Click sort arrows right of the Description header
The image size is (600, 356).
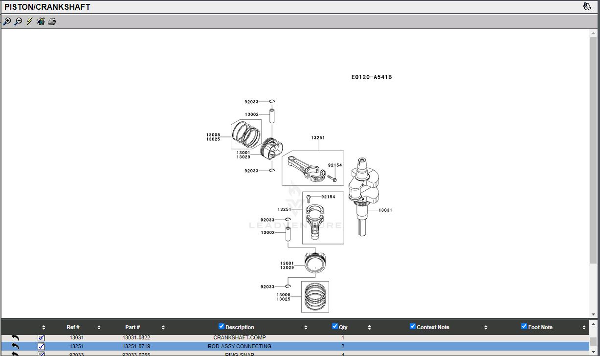point(306,327)
